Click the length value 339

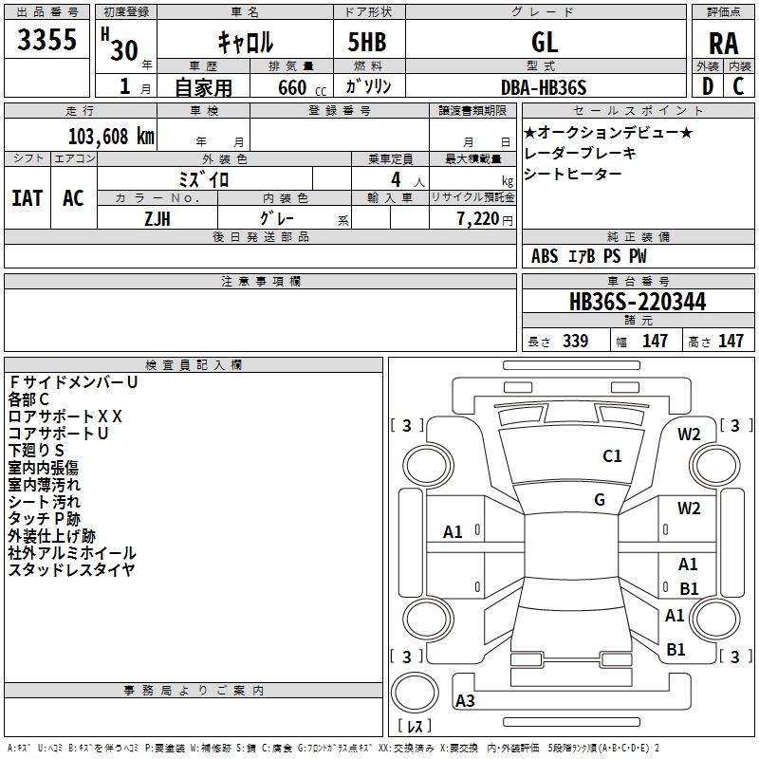575,342
